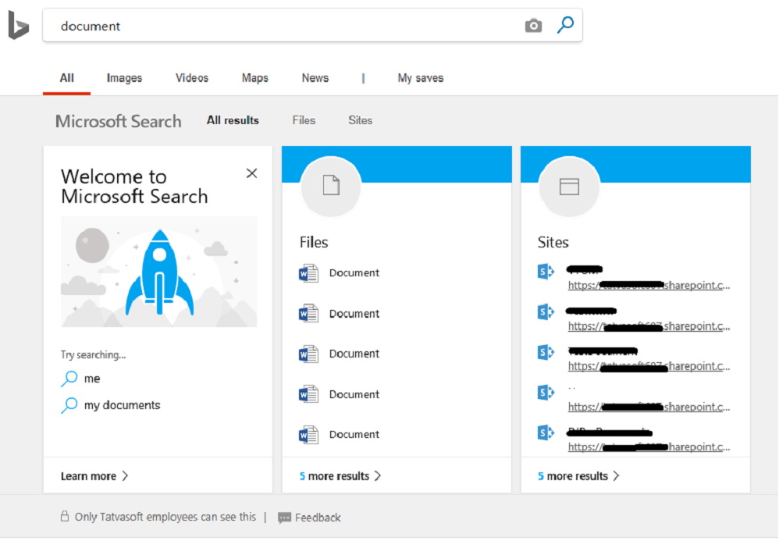Show 5 more results under Sites
Image resolution: width=779 pixels, height=548 pixels.
[x=573, y=476]
